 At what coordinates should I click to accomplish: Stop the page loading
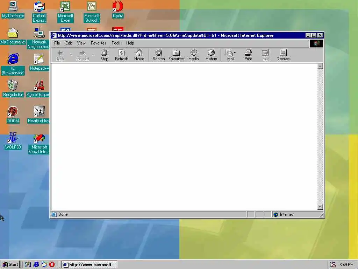click(x=104, y=55)
